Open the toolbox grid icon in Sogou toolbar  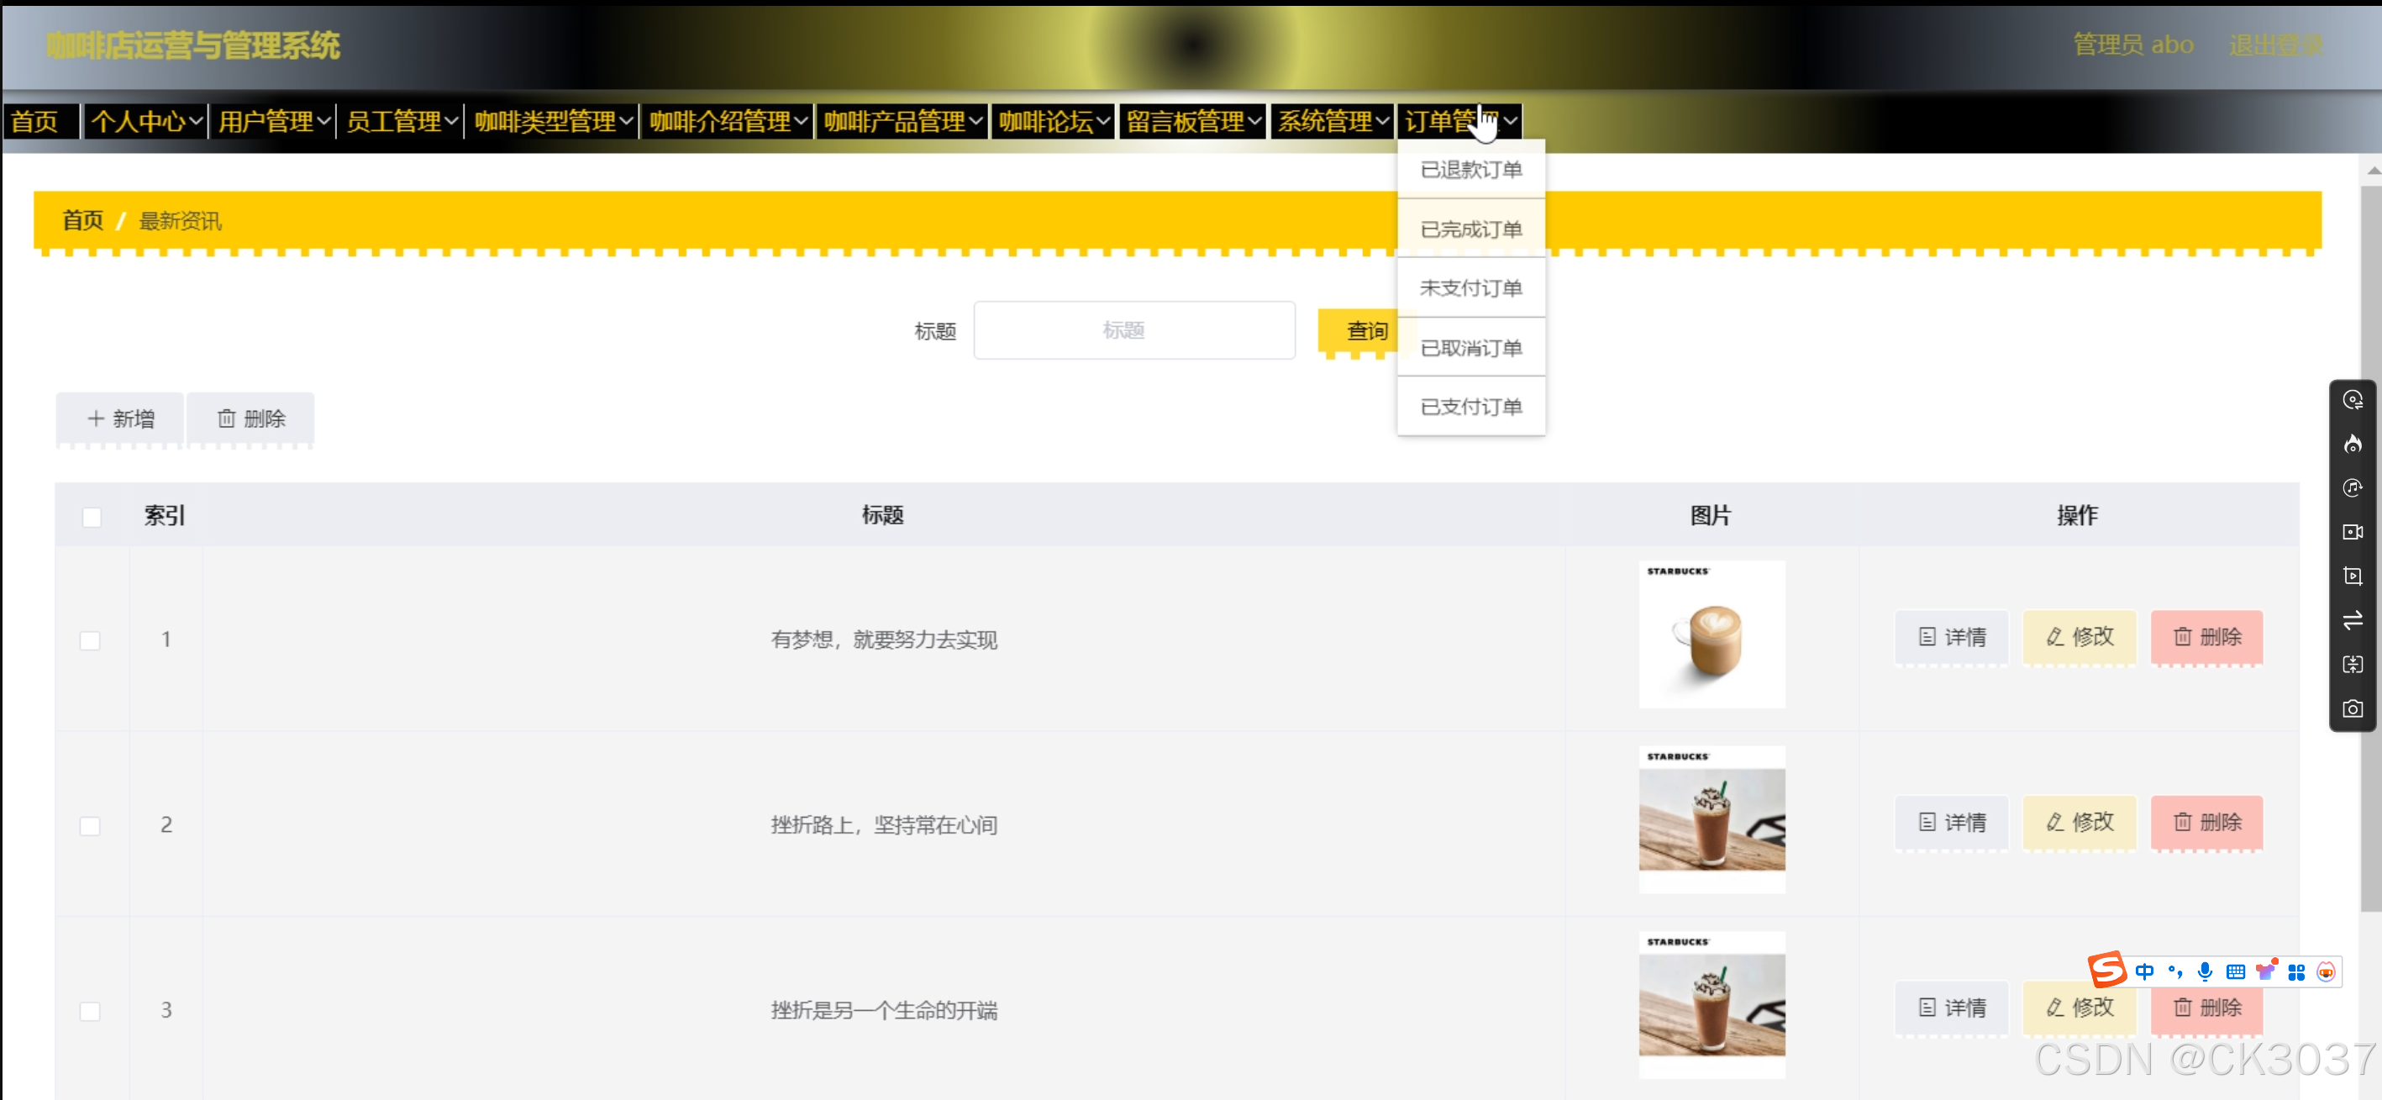click(x=2296, y=971)
